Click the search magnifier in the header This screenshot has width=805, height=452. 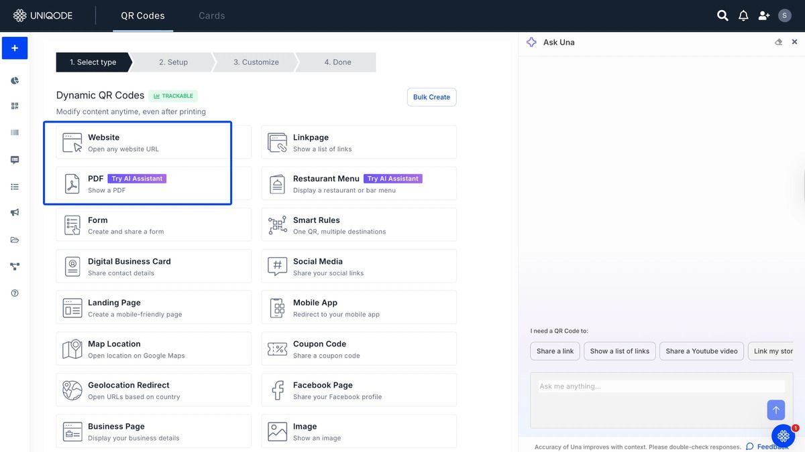pos(722,15)
